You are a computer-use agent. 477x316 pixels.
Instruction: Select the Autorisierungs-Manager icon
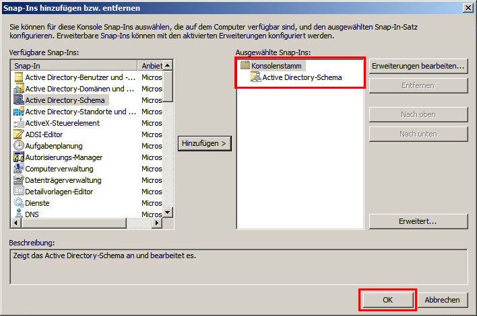point(19,157)
